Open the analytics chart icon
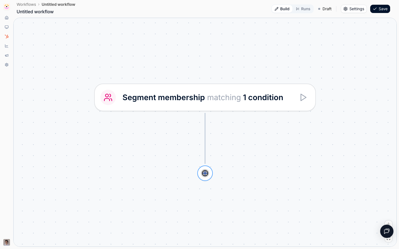Image resolution: width=399 pixels, height=249 pixels. tap(7, 46)
